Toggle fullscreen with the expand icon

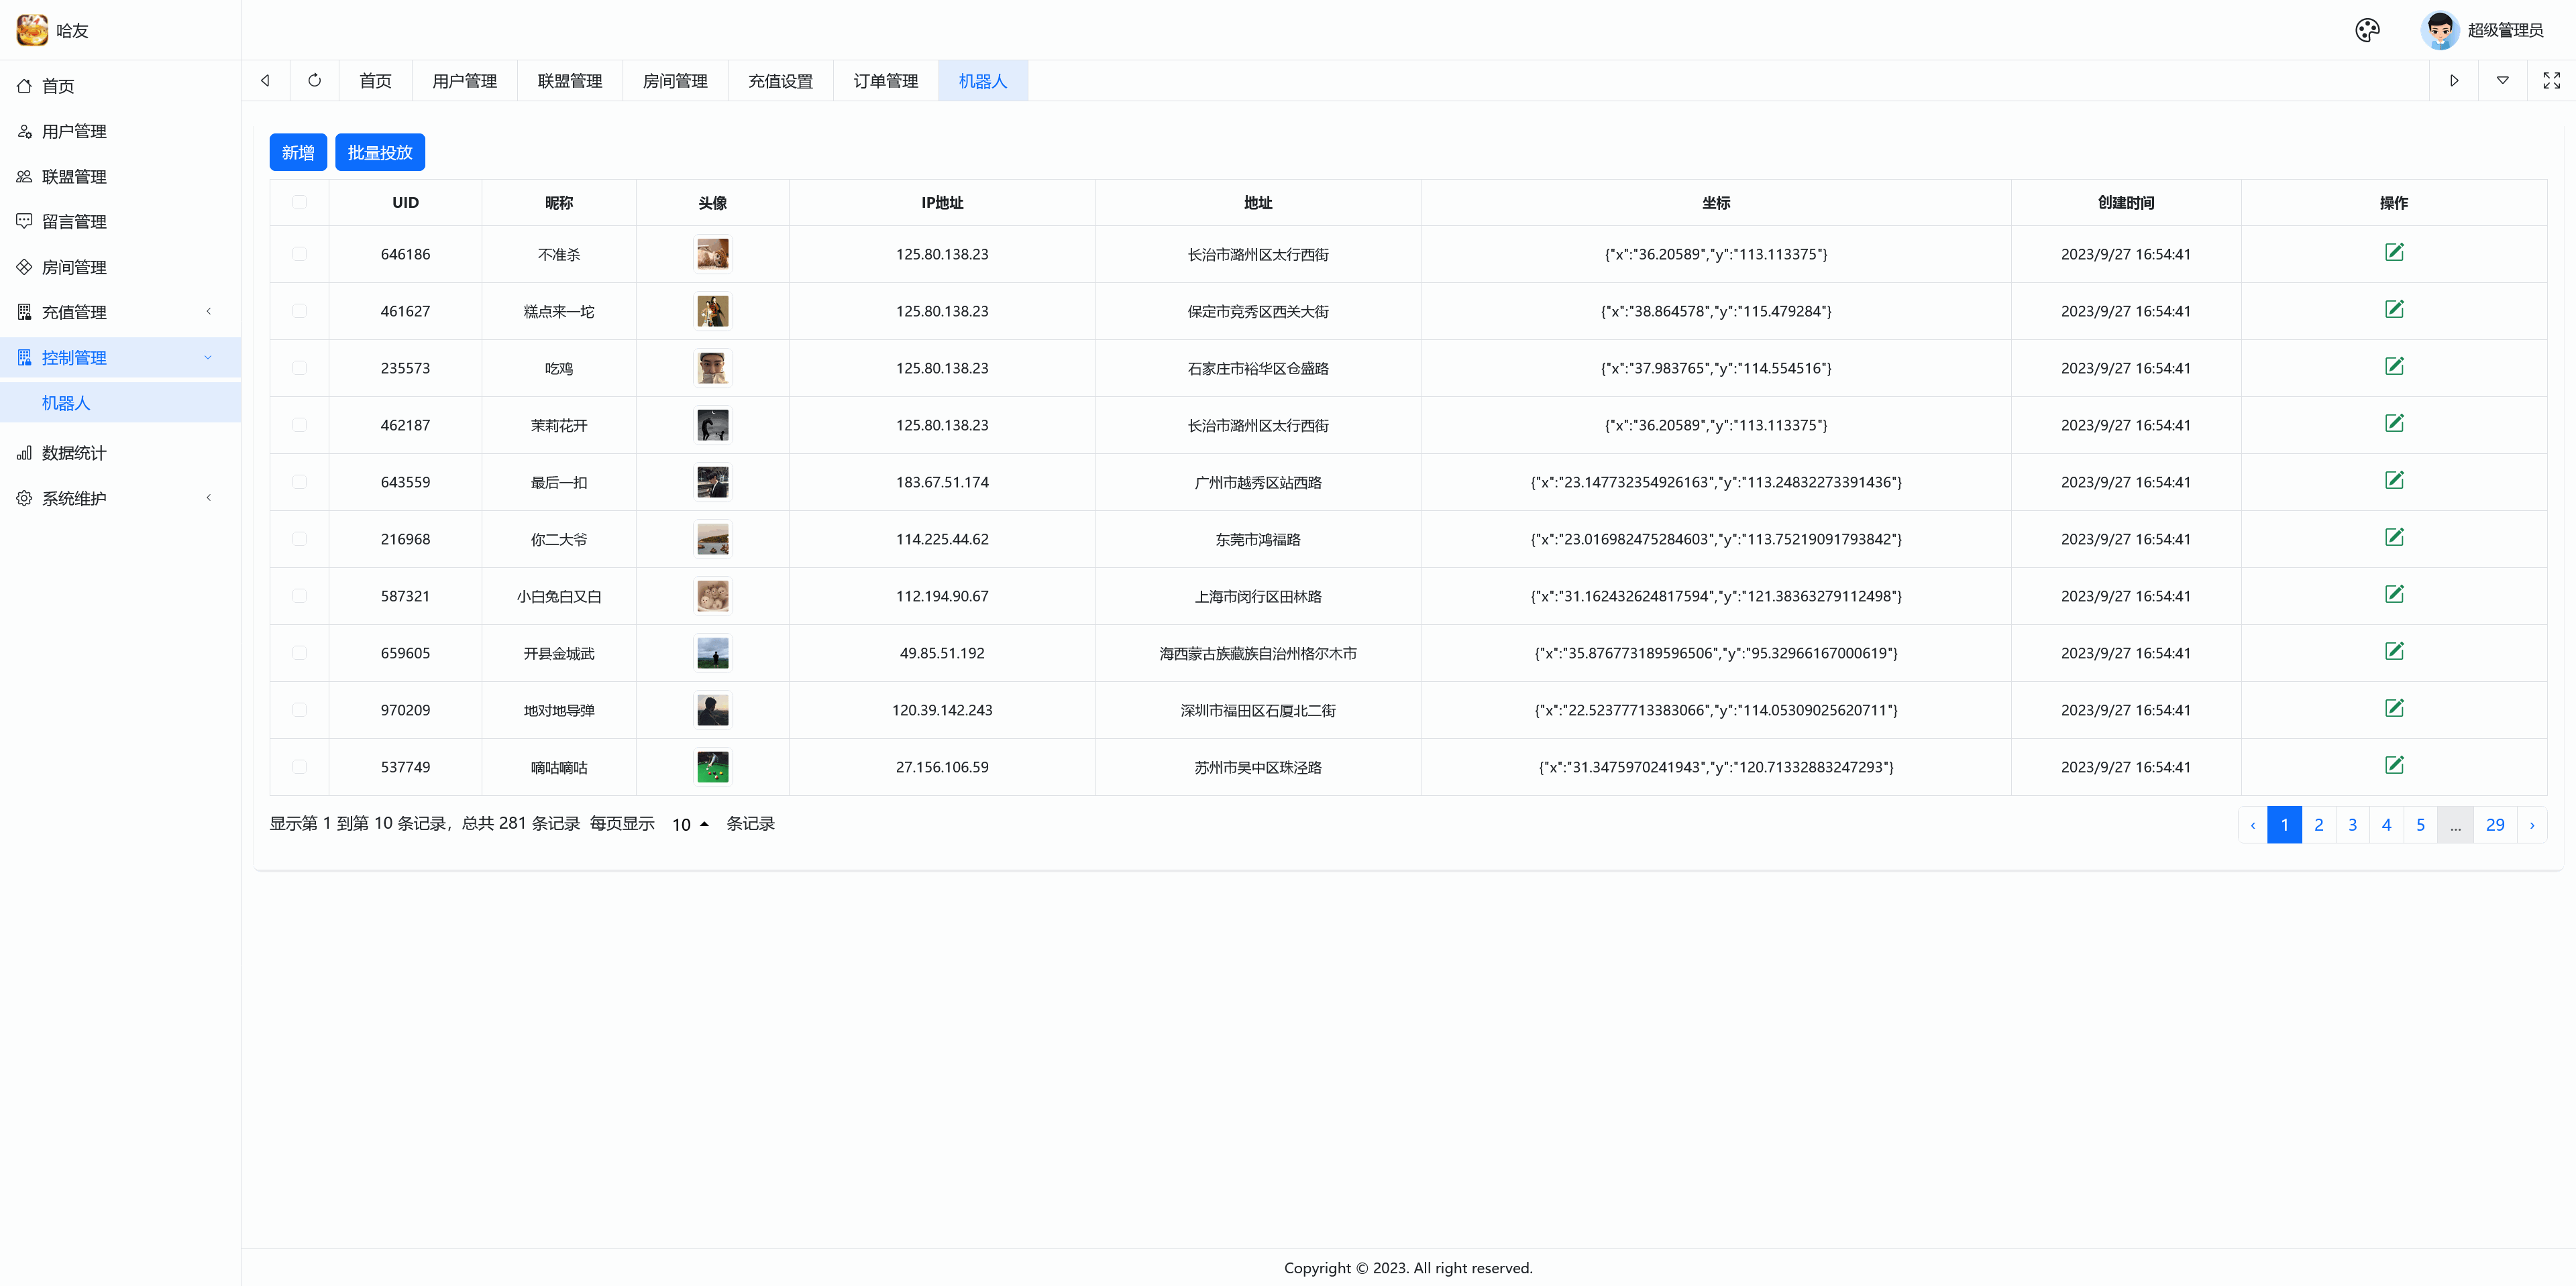(2550, 80)
